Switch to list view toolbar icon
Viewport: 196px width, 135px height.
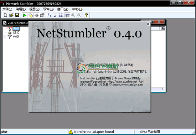[x=61, y=15]
